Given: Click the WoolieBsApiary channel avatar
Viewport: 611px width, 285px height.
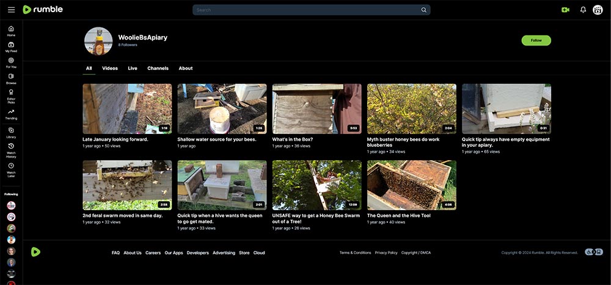Looking at the screenshot, I should [x=98, y=41].
